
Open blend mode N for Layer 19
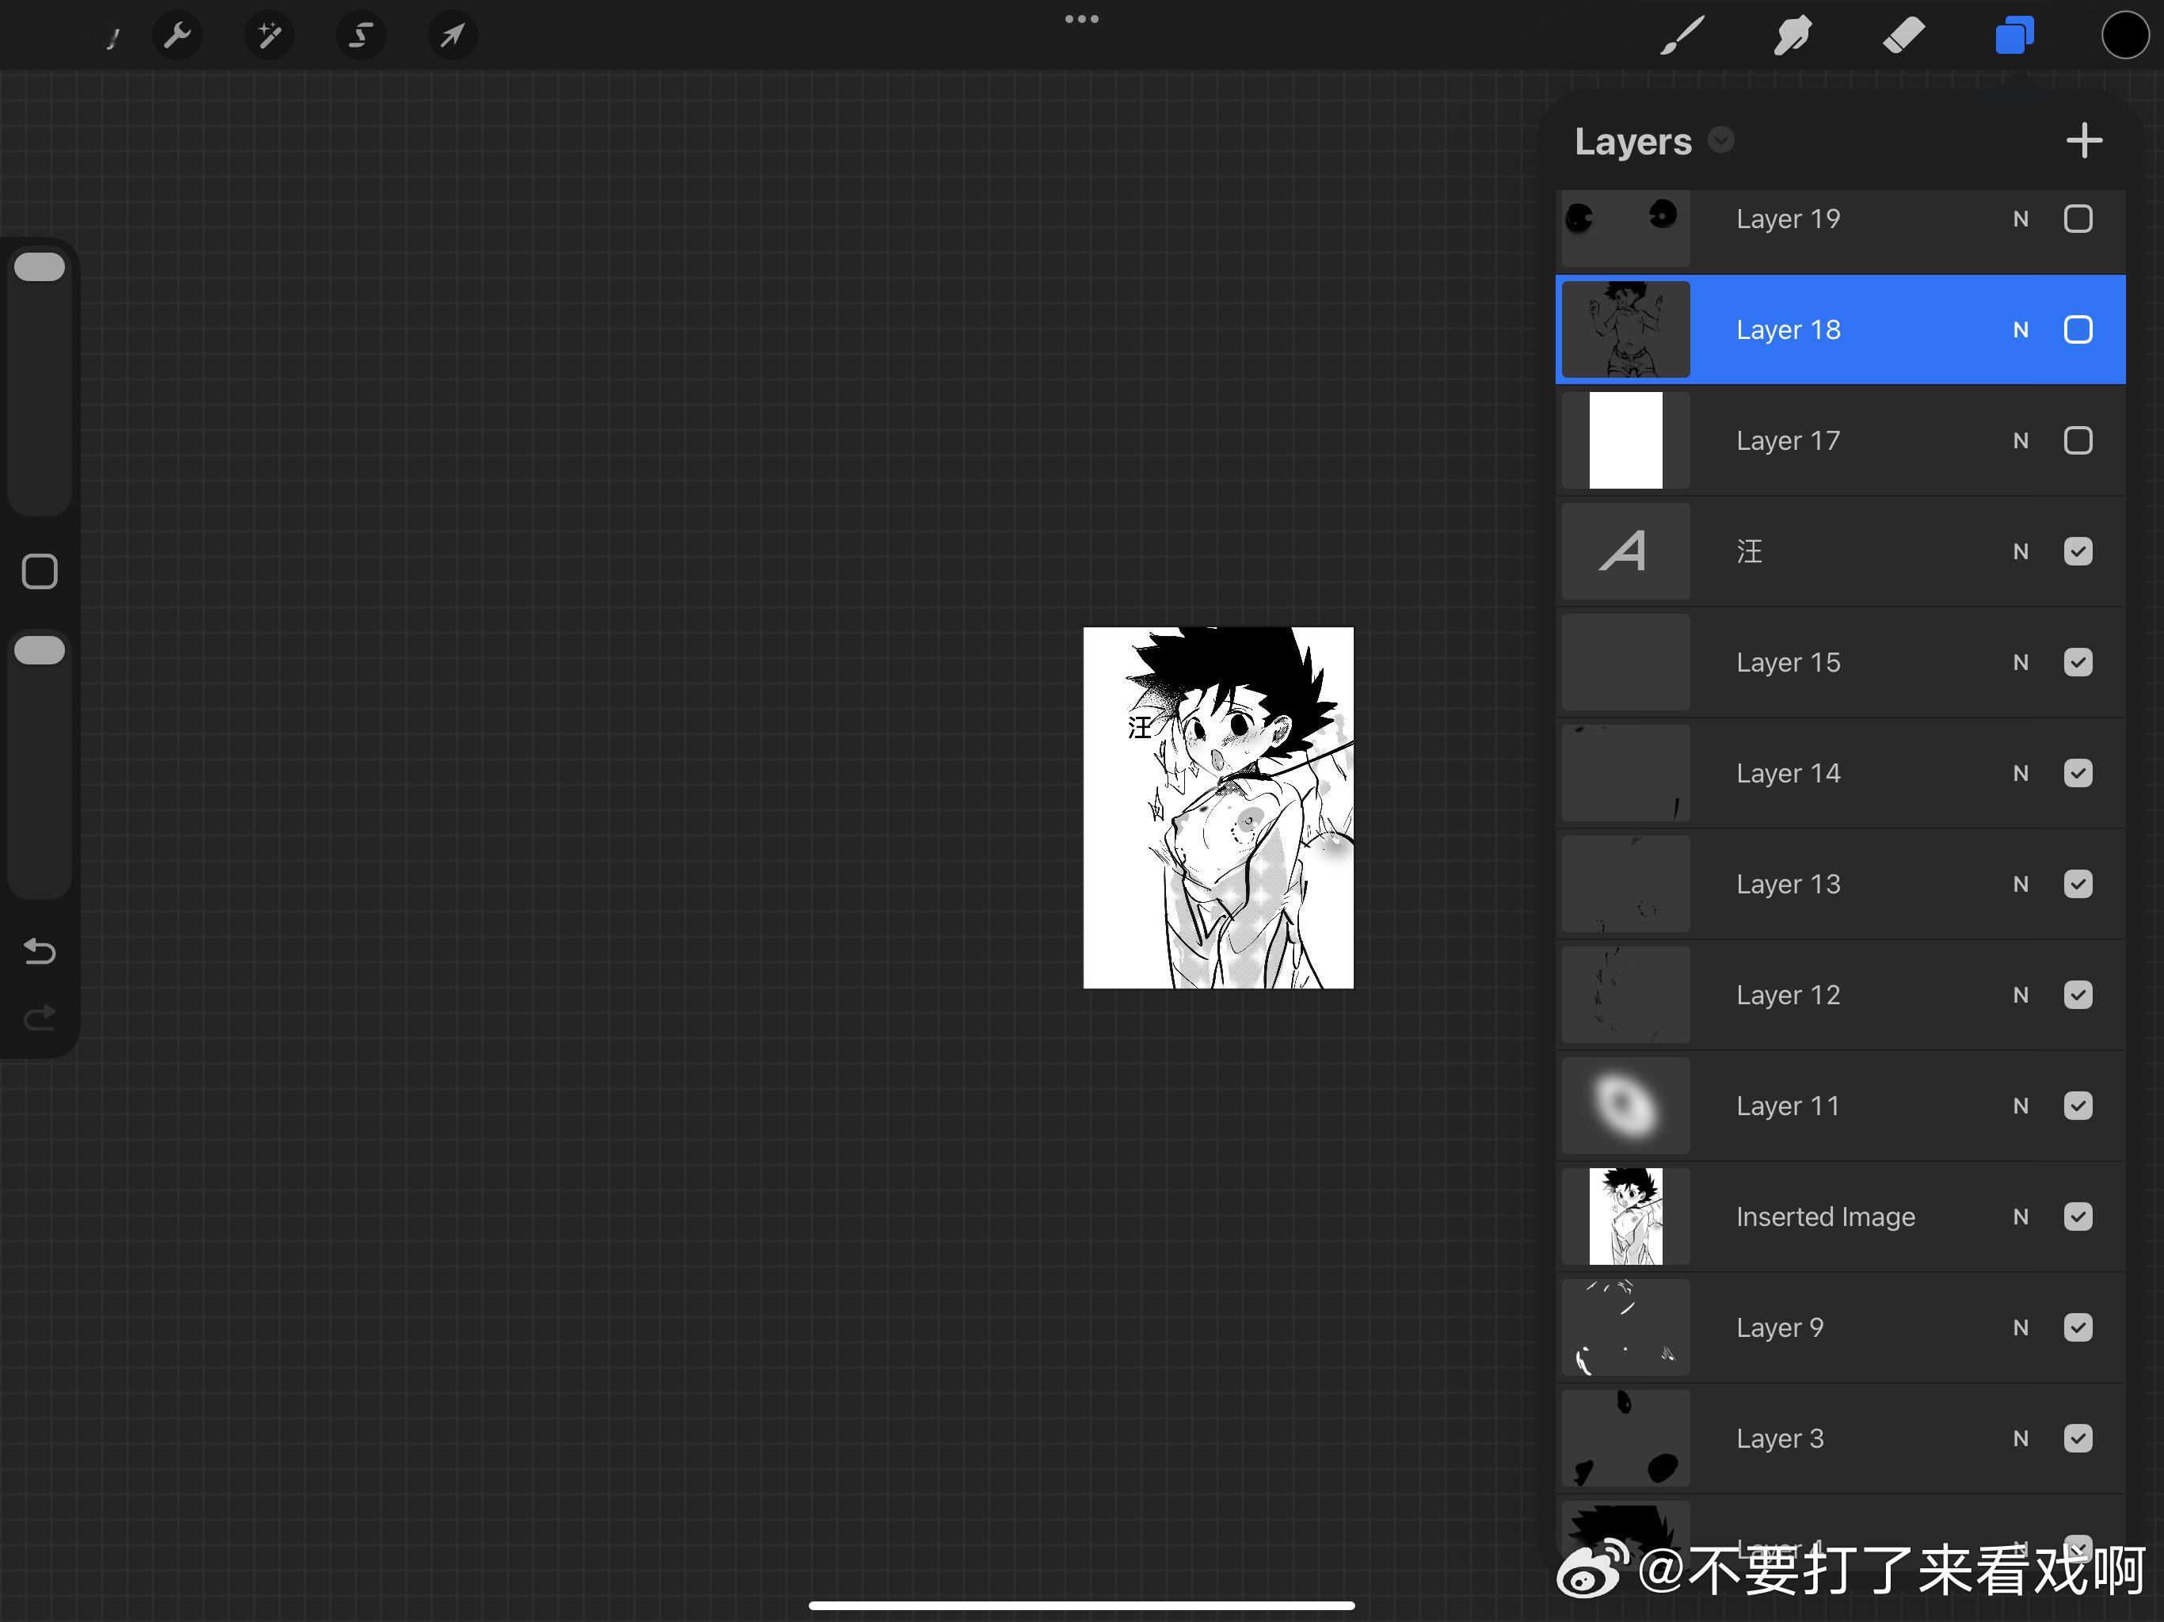point(2020,219)
